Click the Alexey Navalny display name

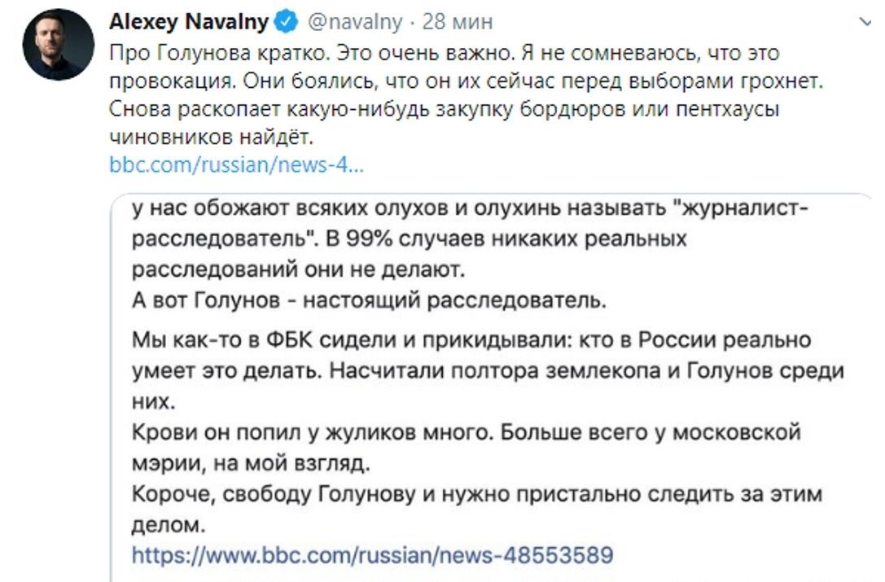pyautogui.click(x=188, y=22)
